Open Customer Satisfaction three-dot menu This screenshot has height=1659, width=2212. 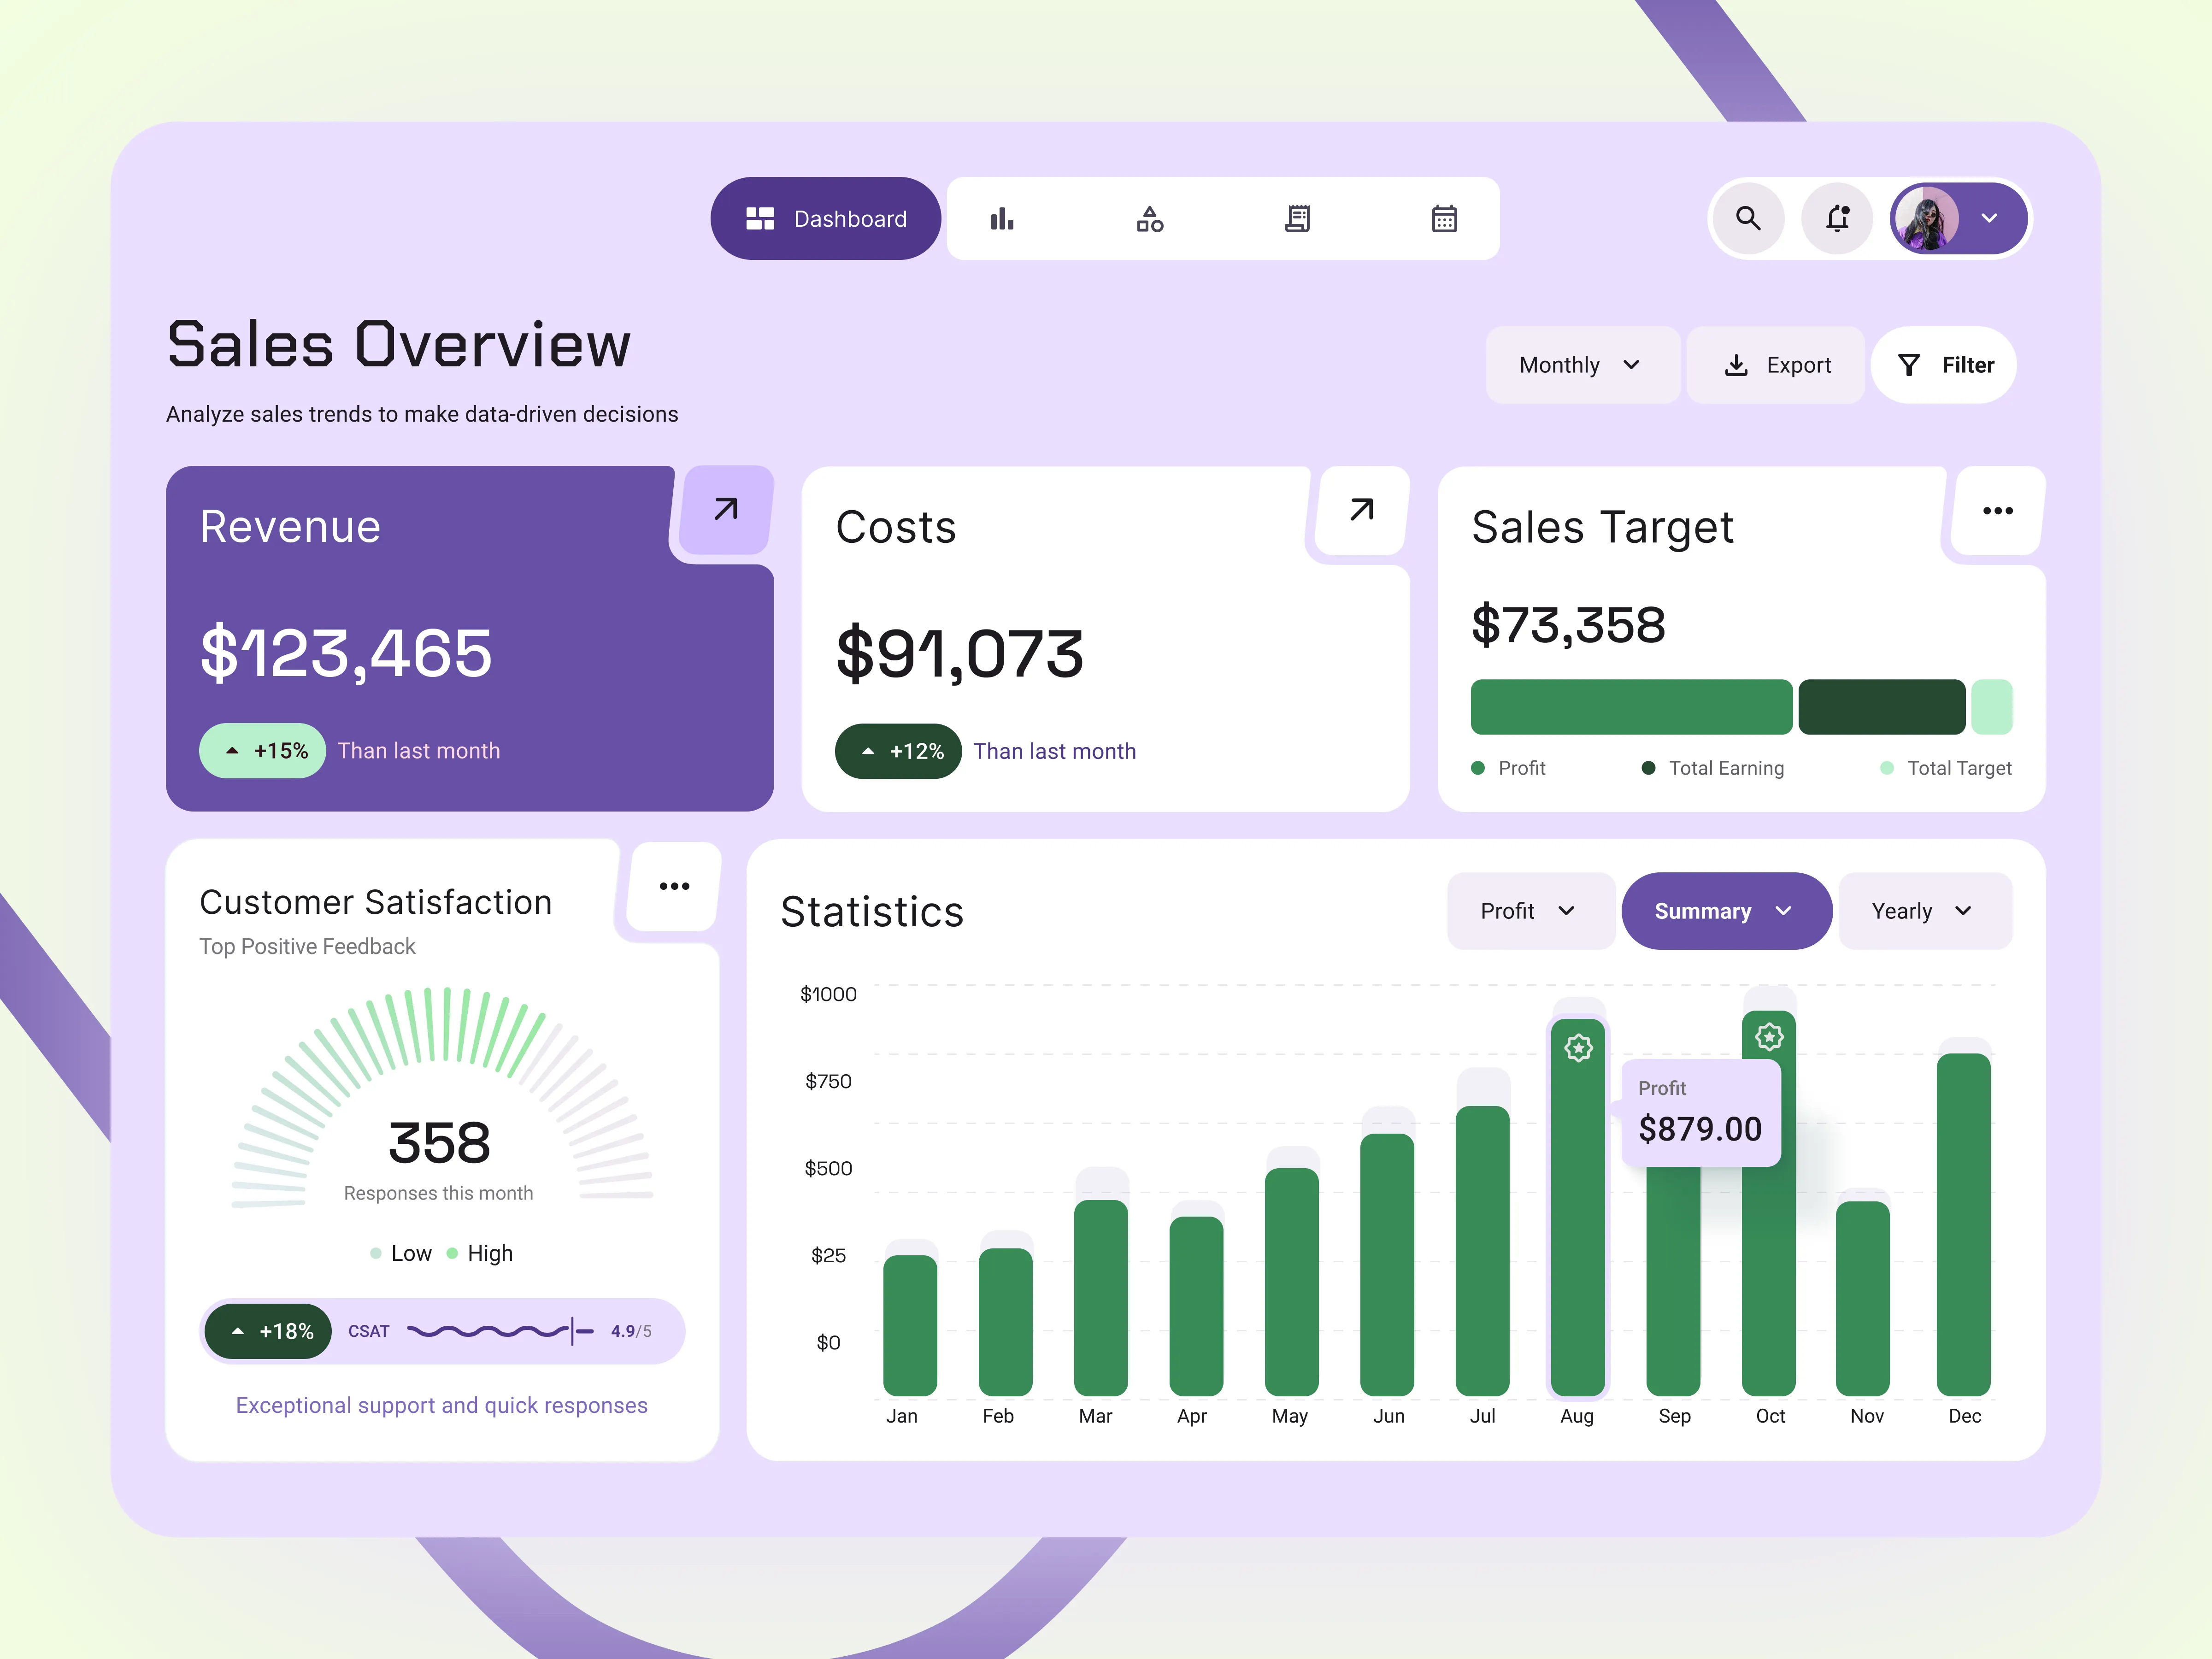click(x=674, y=886)
